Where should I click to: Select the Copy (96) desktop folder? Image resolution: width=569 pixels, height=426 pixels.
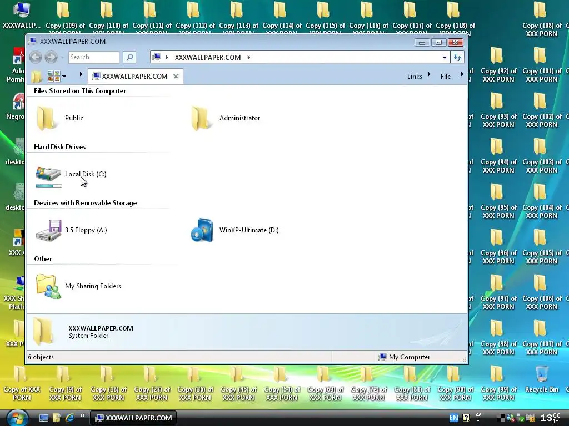pyautogui.click(x=498, y=247)
